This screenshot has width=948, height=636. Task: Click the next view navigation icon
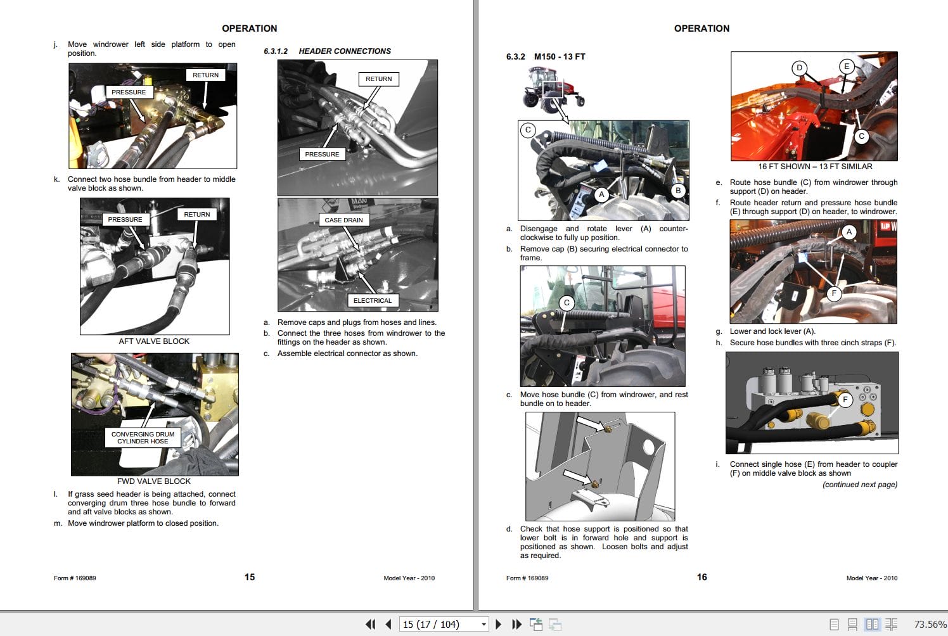pyautogui.click(x=555, y=625)
